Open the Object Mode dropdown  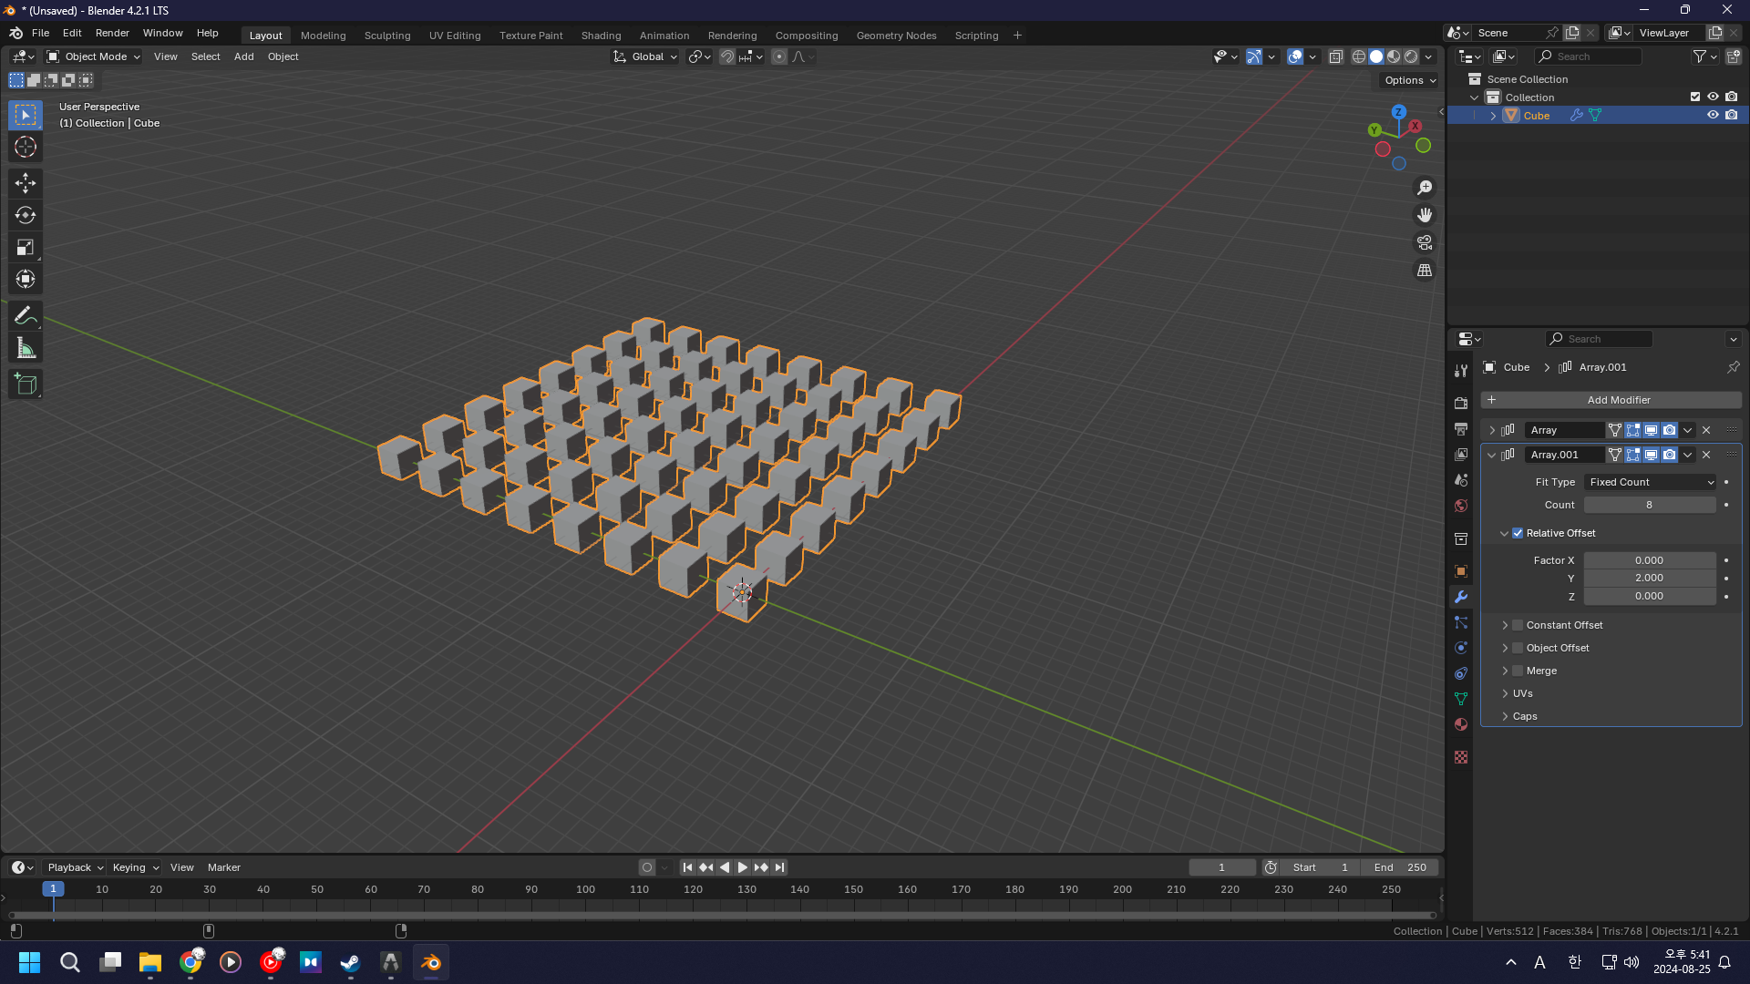pyautogui.click(x=94, y=56)
